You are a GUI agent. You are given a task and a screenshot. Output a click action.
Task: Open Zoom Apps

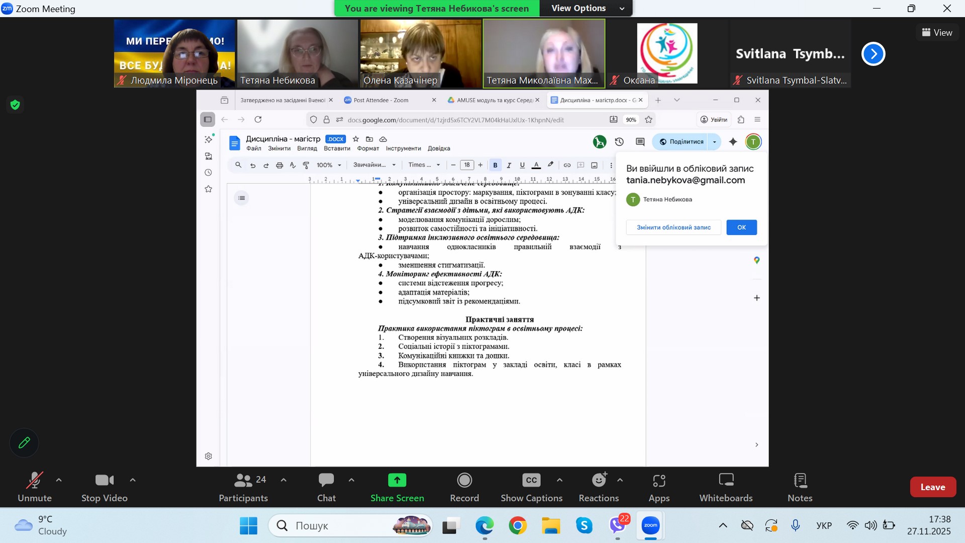(659, 487)
